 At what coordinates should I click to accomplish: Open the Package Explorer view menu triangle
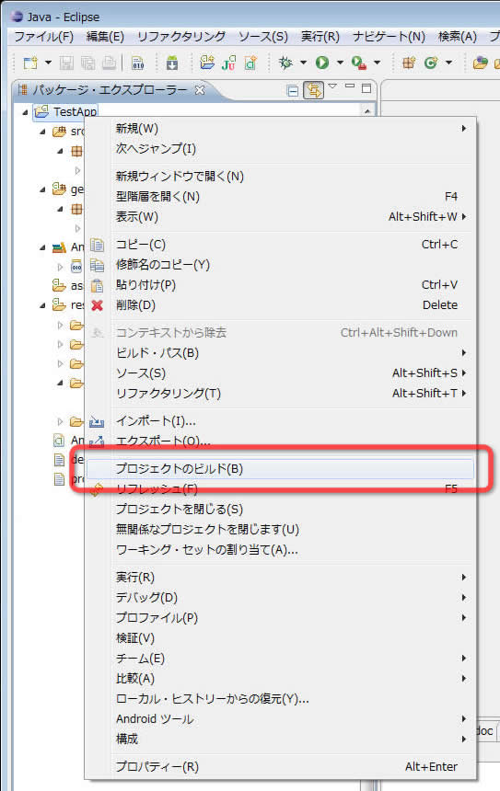(x=332, y=86)
